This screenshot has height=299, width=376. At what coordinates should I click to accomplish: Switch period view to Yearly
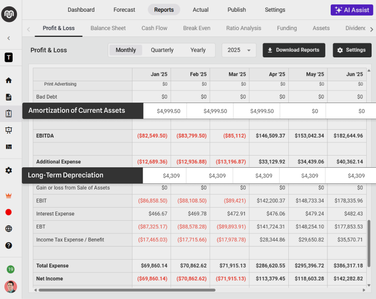(x=198, y=50)
